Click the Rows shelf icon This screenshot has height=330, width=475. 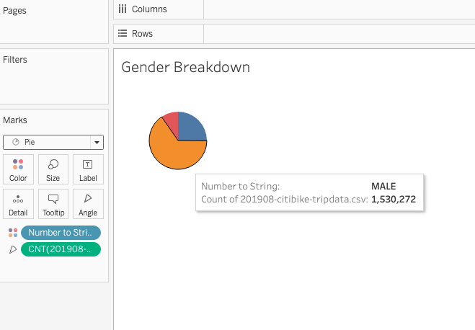point(123,33)
